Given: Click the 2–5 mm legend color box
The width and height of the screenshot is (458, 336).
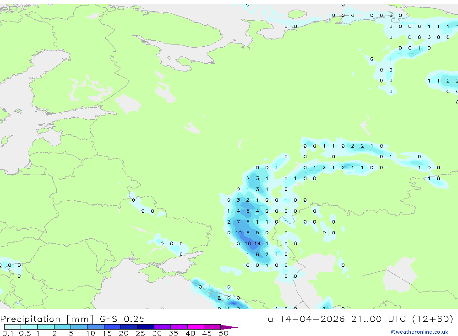Looking at the screenshot, I should coord(62,327).
